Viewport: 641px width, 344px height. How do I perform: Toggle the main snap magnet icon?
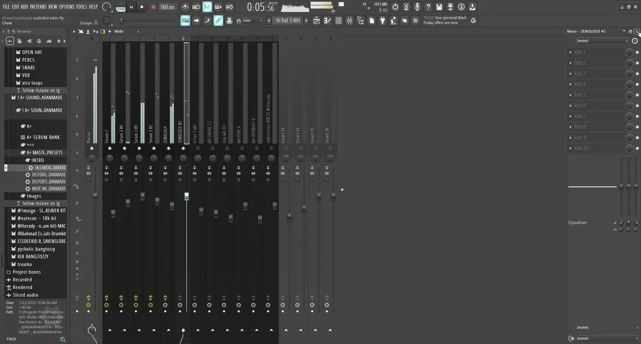[238, 21]
